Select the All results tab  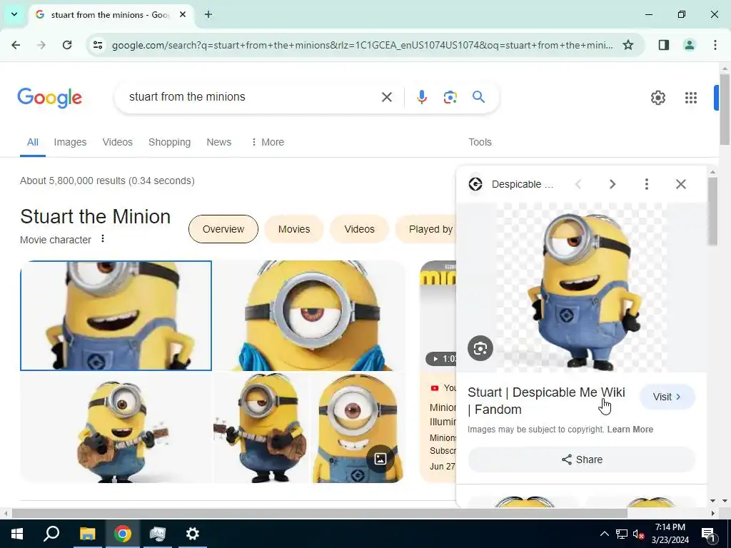tap(33, 142)
